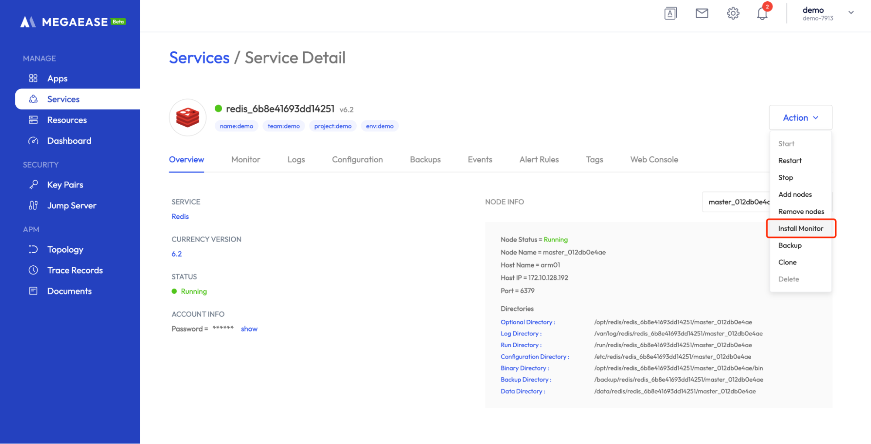Image resolution: width=871 pixels, height=444 pixels.
Task: Click the Running status text under STATUS
Action: pyautogui.click(x=193, y=291)
